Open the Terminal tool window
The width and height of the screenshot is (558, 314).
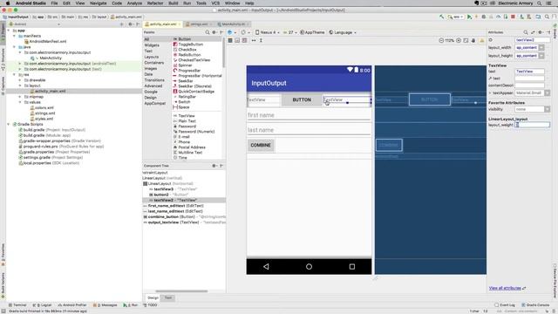(17, 305)
